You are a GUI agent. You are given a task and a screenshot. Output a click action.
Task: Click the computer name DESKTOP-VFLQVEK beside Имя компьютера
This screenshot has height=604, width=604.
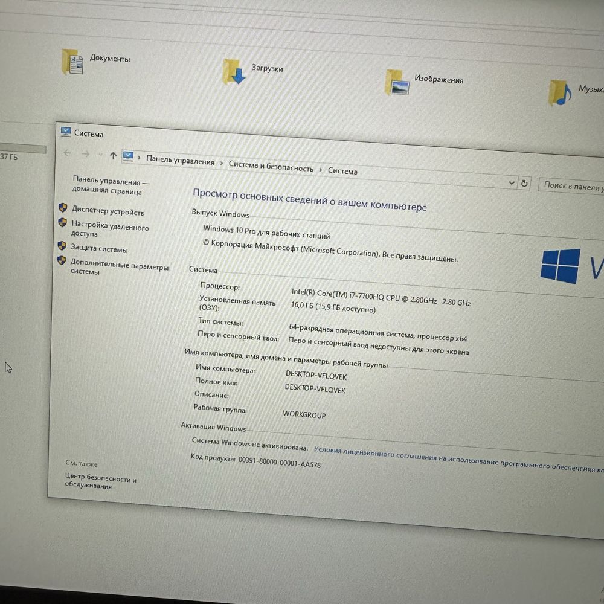point(316,375)
